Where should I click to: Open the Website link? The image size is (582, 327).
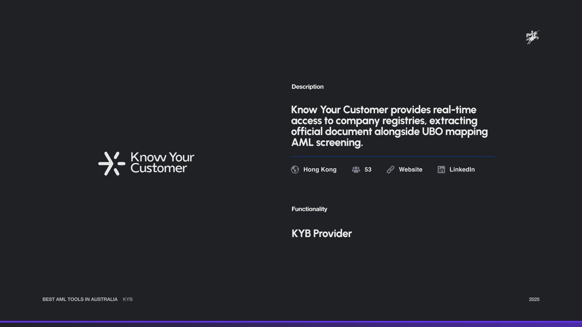click(411, 170)
